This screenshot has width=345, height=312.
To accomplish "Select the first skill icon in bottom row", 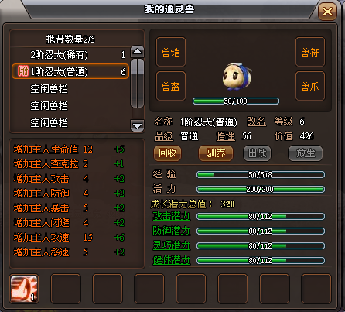I will point(24,289).
